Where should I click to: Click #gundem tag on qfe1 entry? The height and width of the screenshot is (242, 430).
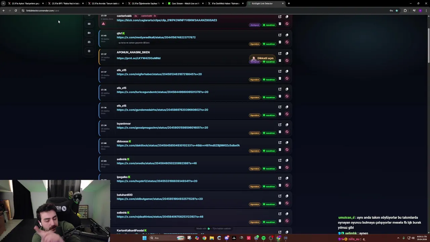255,44
